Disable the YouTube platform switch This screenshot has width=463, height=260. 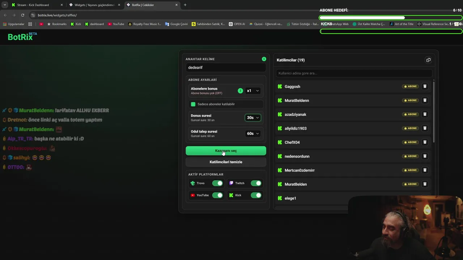point(217,195)
